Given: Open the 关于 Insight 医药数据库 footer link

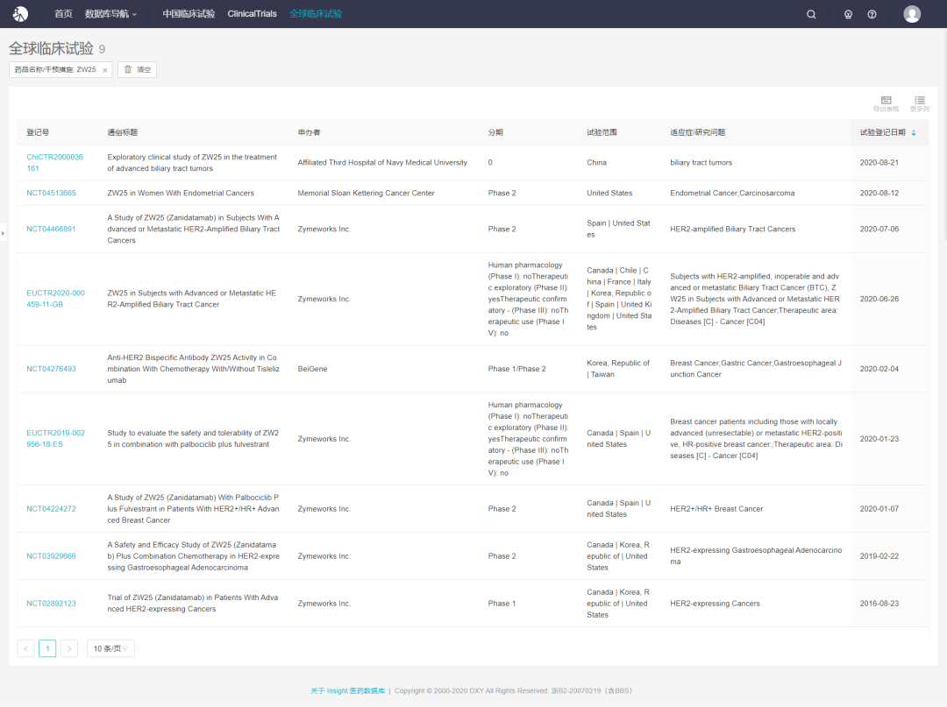Looking at the screenshot, I should pyautogui.click(x=348, y=690).
